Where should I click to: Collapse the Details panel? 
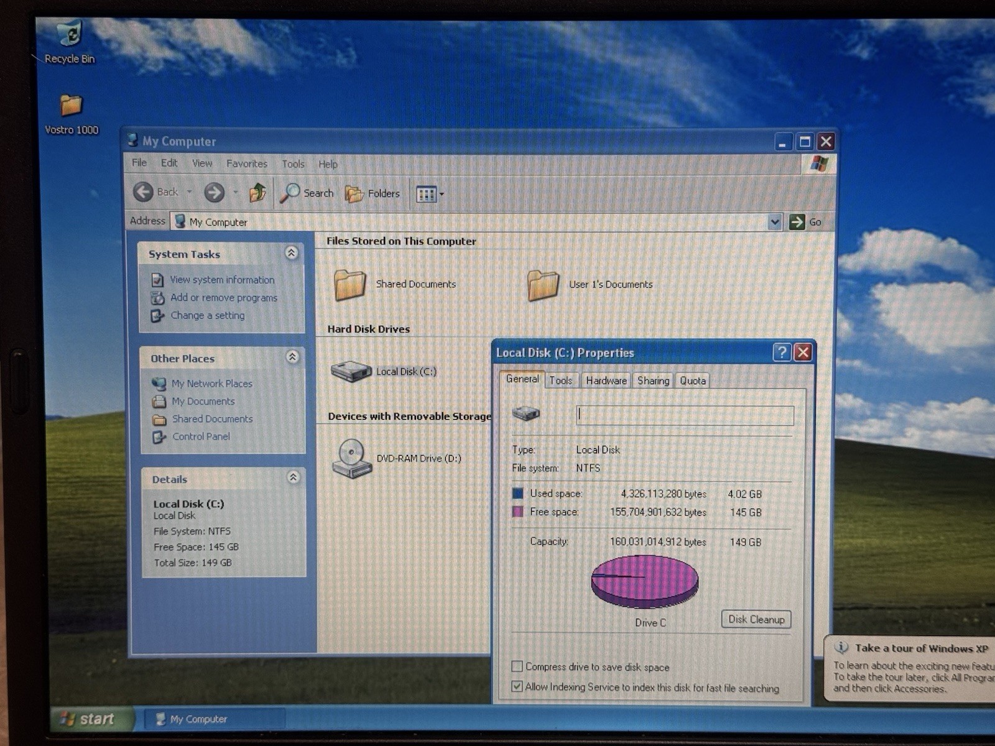tap(294, 477)
